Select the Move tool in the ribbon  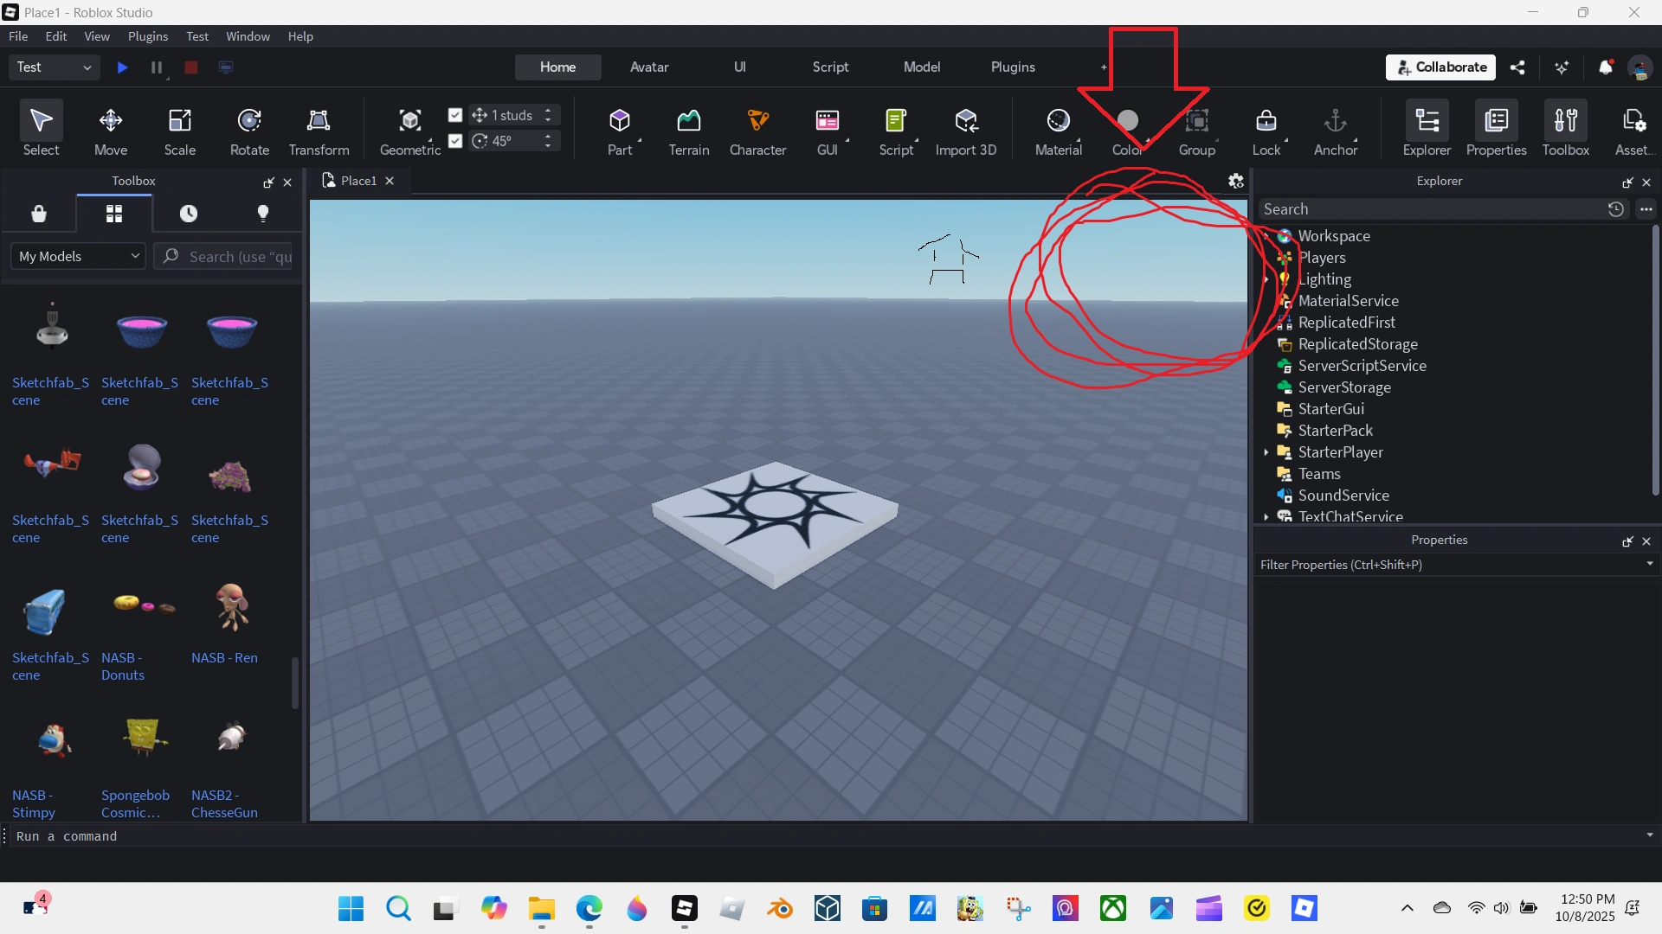111,128
